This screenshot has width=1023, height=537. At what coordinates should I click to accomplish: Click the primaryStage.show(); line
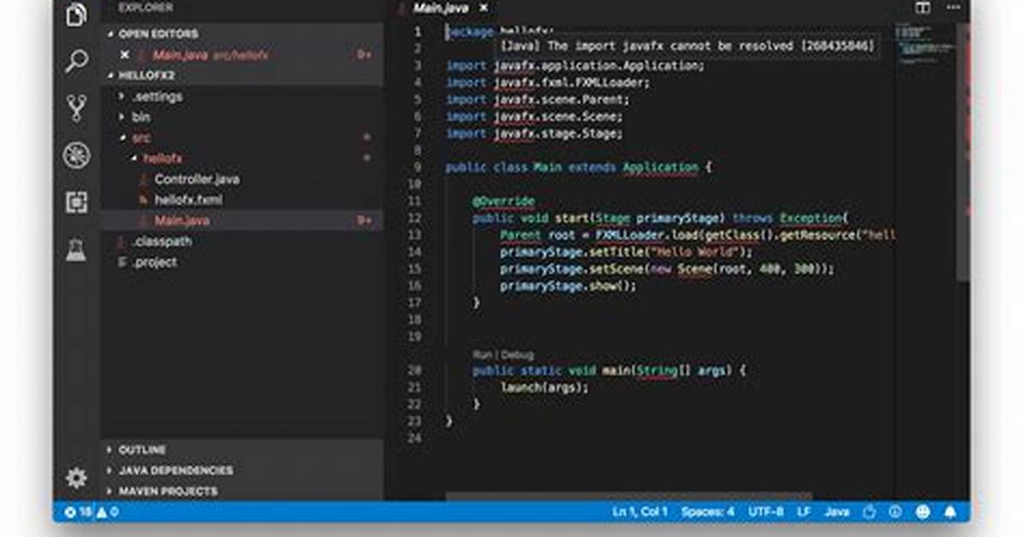point(568,286)
